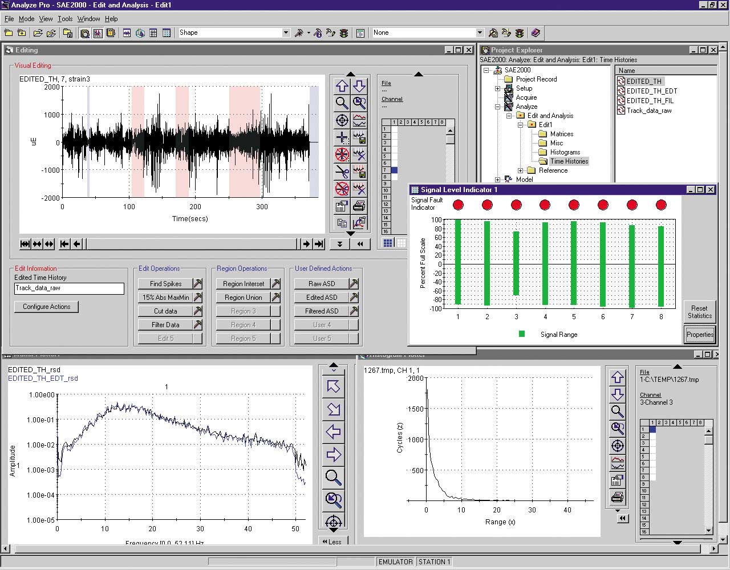Click the Edited Time History name field
Viewport: 730px width, 570px height.
point(68,288)
